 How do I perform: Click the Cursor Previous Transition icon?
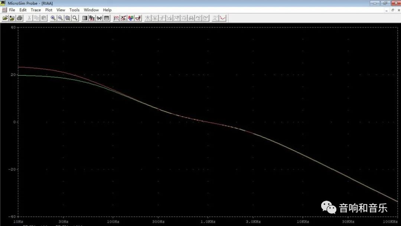pyautogui.click(x=206, y=18)
